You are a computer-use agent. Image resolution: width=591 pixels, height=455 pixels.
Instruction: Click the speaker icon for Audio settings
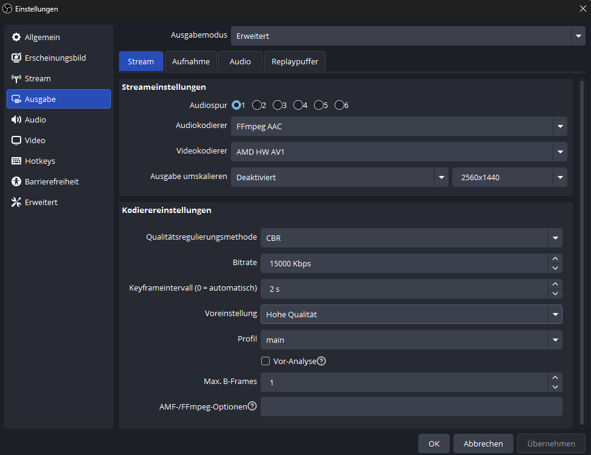[16, 120]
